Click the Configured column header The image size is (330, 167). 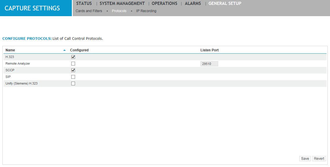pos(79,50)
